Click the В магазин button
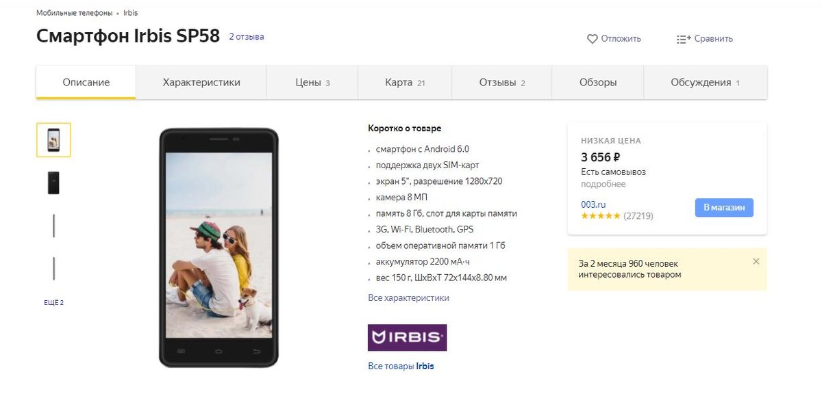 point(724,208)
